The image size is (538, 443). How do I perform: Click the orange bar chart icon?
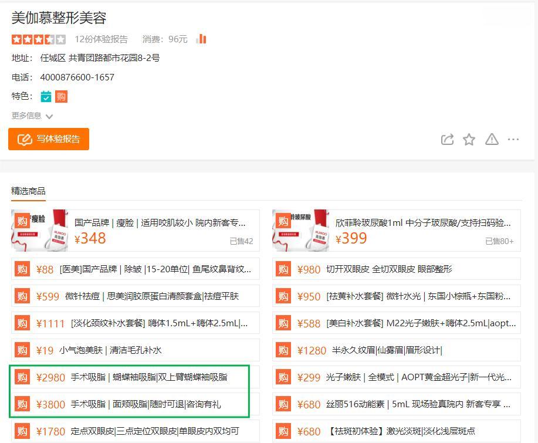pyautogui.click(x=201, y=39)
